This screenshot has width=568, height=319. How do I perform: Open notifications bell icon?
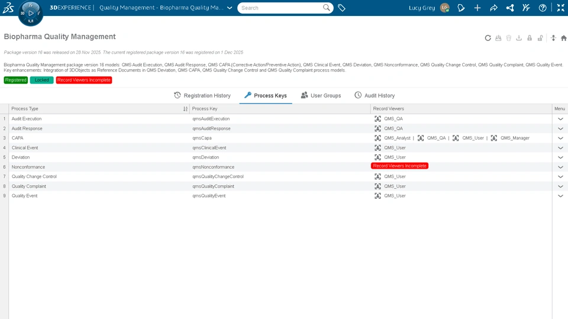(x=461, y=8)
